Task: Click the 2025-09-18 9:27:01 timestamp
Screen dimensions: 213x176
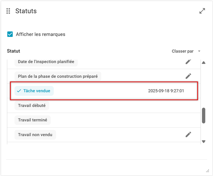Action: coord(166,91)
